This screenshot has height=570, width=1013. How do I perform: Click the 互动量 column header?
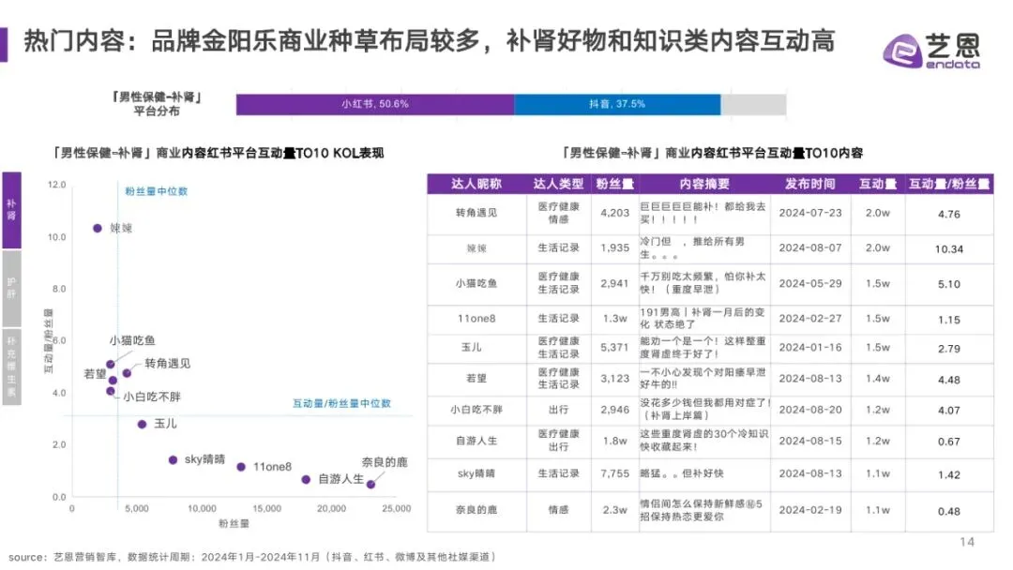point(877,184)
